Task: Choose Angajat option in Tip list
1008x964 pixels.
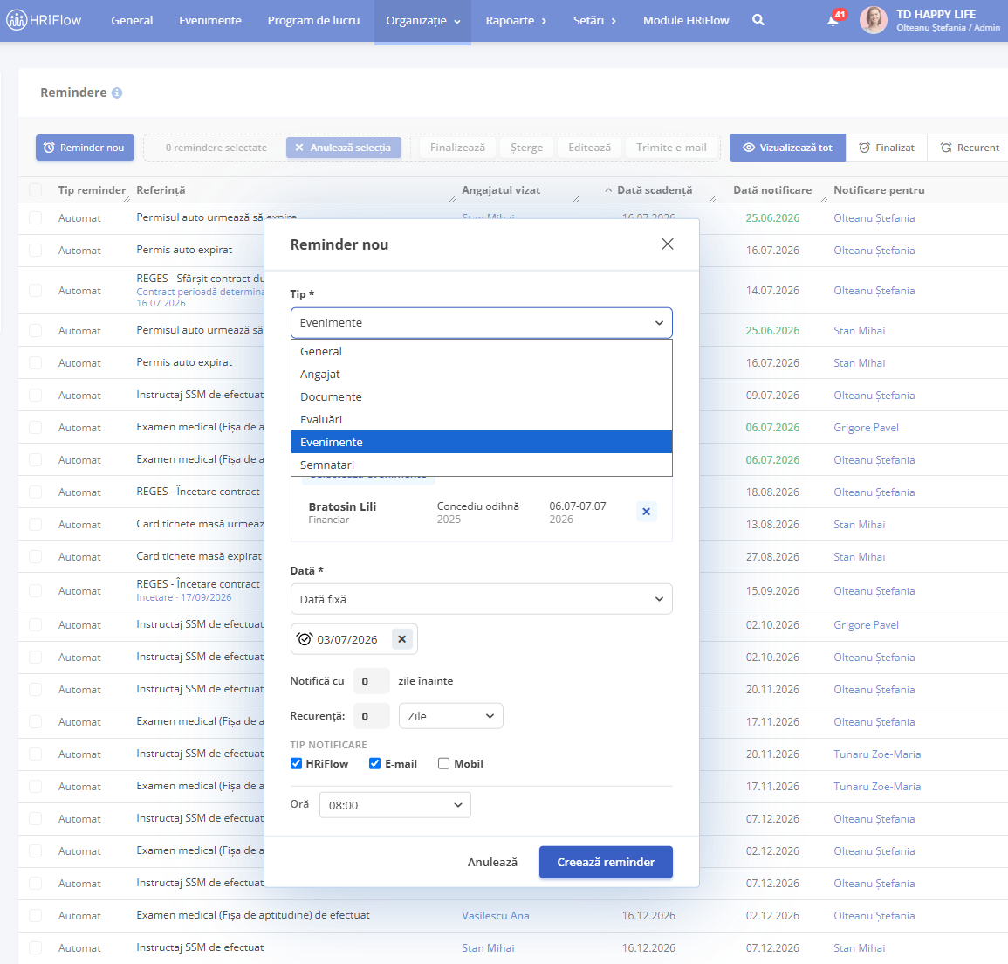Action: pos(482,375)
